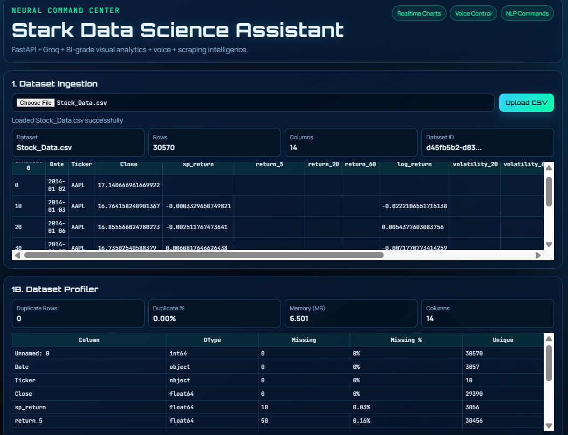Viewport: 568px width, 435px height.
Task: Click the Dataset ID value d45fb5b2-d83...
Action: 454,147
